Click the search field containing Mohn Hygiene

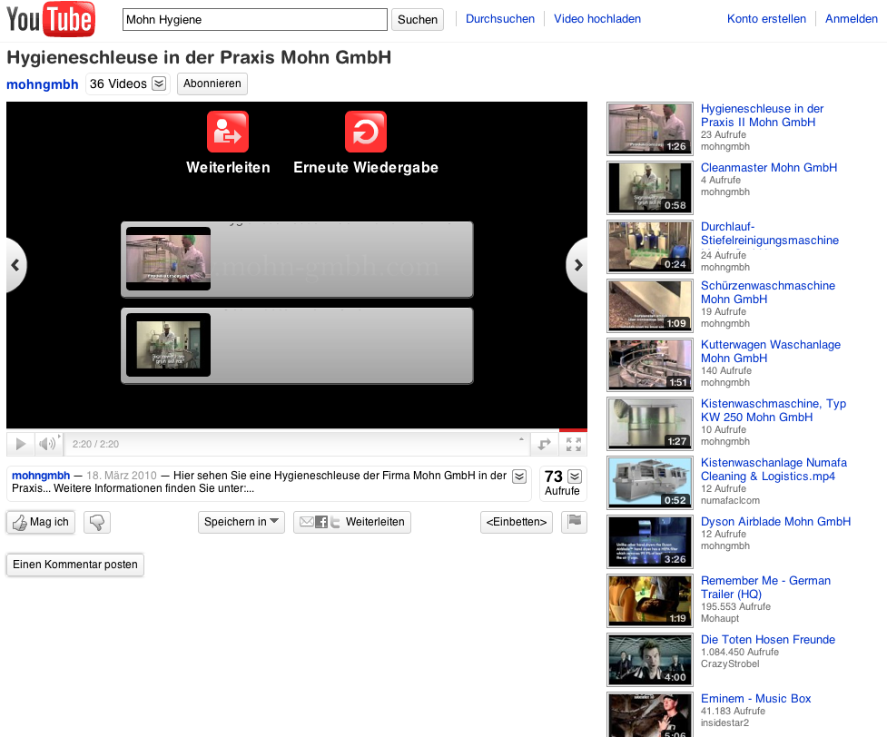pos(255,19)
